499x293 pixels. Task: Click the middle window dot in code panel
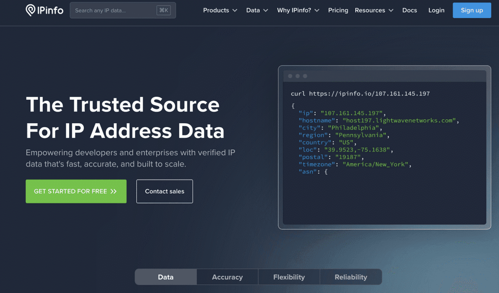click(x=298, y=76)
